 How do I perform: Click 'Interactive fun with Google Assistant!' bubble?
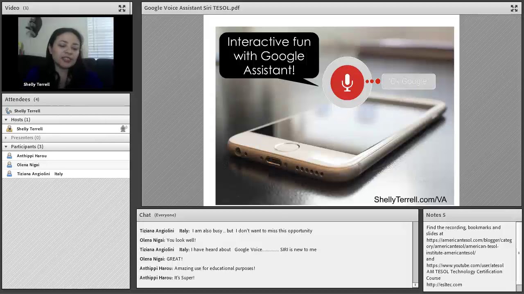tap(269, 56)
